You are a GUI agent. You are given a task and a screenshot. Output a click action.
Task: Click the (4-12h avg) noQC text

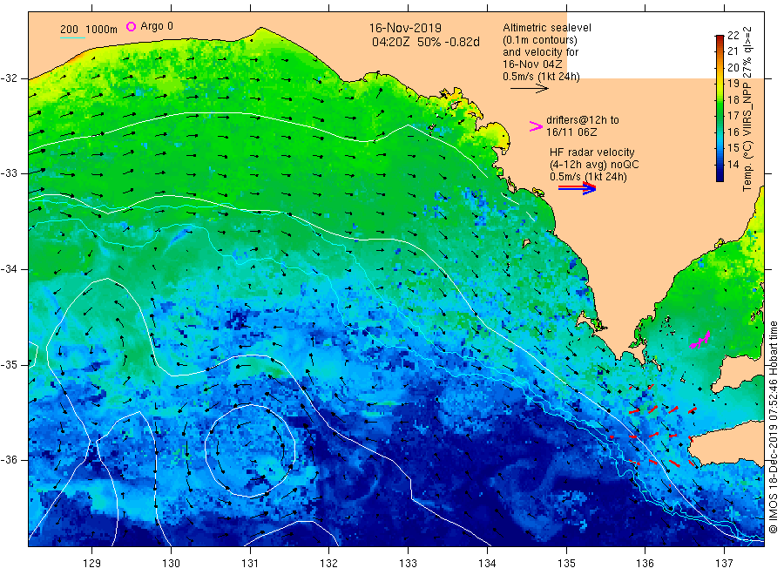[594, 165]
